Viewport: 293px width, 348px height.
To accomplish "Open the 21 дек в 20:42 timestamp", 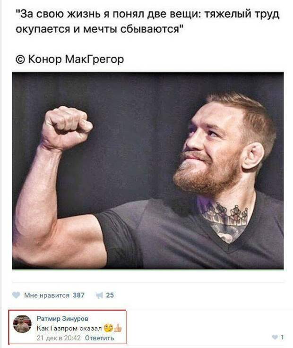I will [59, 338].
